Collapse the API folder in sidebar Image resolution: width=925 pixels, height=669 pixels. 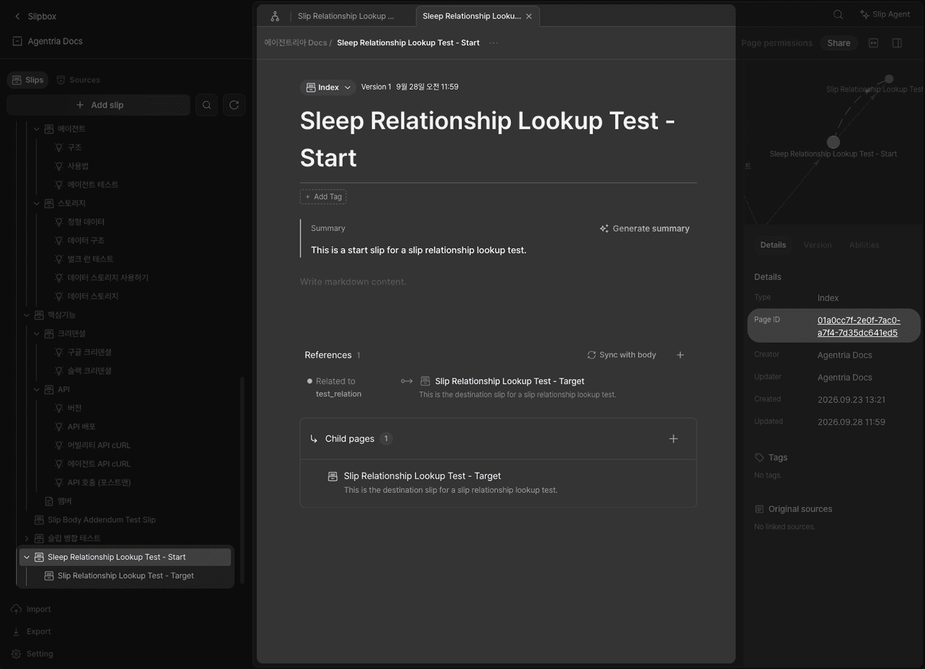pyautogui.click(x=37, y=390)
